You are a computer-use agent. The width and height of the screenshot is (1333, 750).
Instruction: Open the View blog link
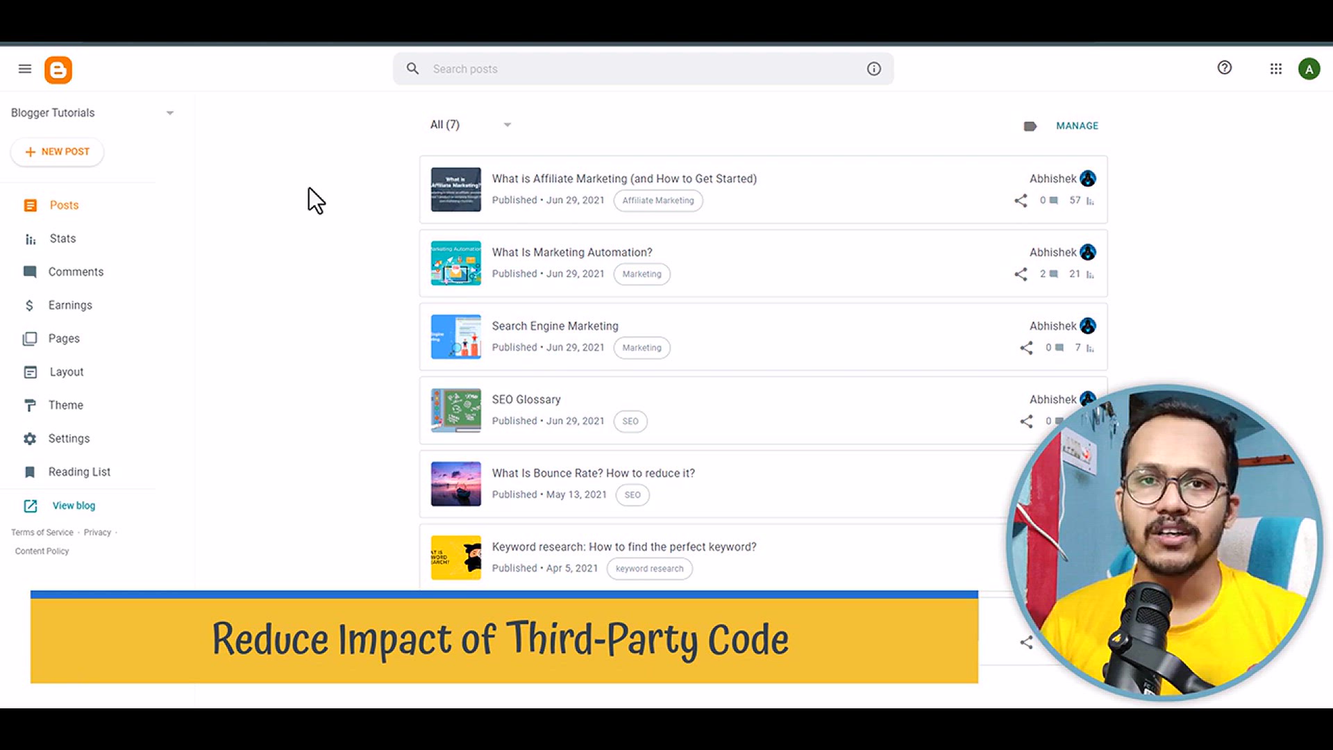click(x=74, y=506)
